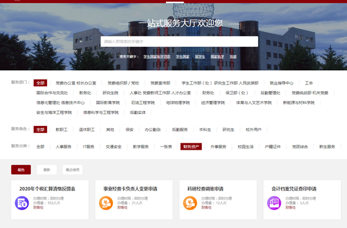Pick the IT服务 service category
Viewport: 347px width, 228px height.
coord(88,147)
